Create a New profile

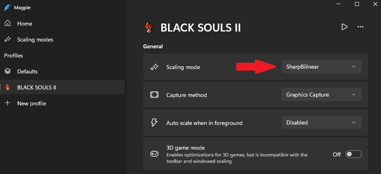[x=31, y=103]
